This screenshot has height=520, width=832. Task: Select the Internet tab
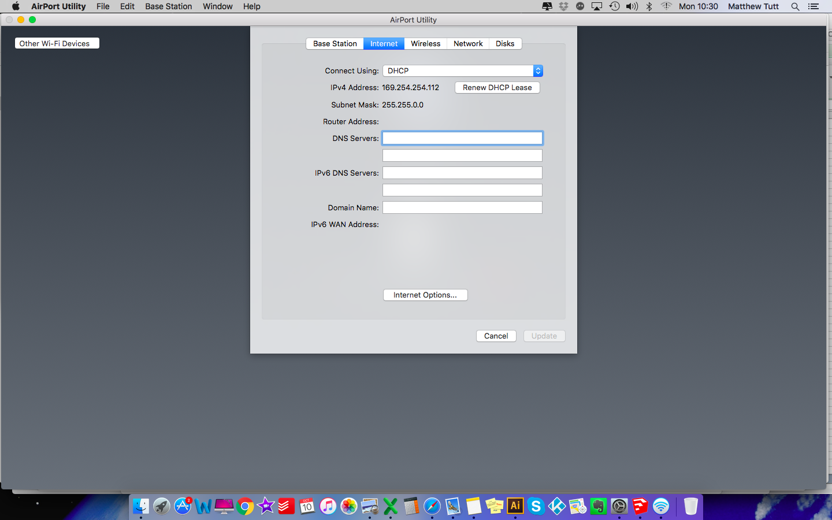(x=384, y=44)
